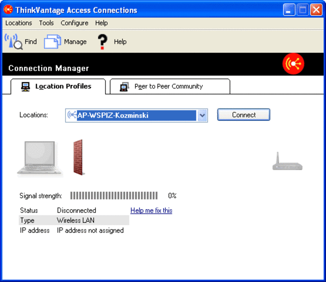Select the Wireless LAN type row
Viewport: 326px width, 282px height.
(74, 220)
